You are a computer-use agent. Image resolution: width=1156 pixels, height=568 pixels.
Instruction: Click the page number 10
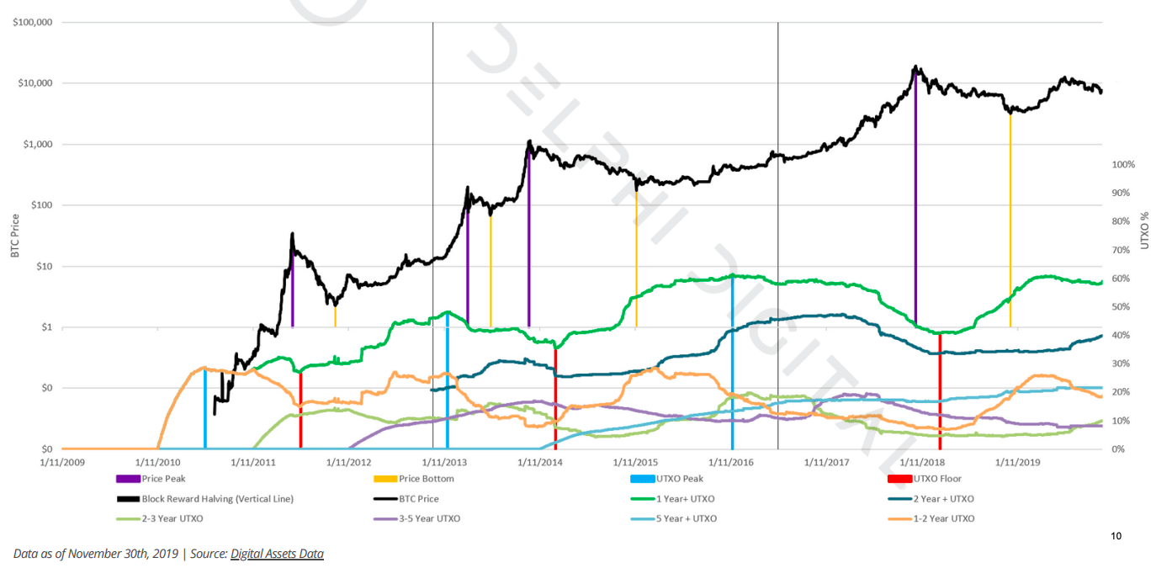click(1116, 536)
